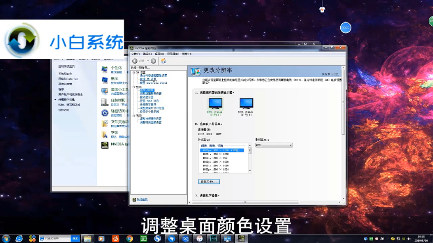
Task: Select 更改分辨率 in task tree
Action: point(147,90)
